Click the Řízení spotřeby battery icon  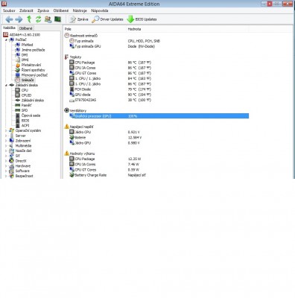tap(18, 70)
